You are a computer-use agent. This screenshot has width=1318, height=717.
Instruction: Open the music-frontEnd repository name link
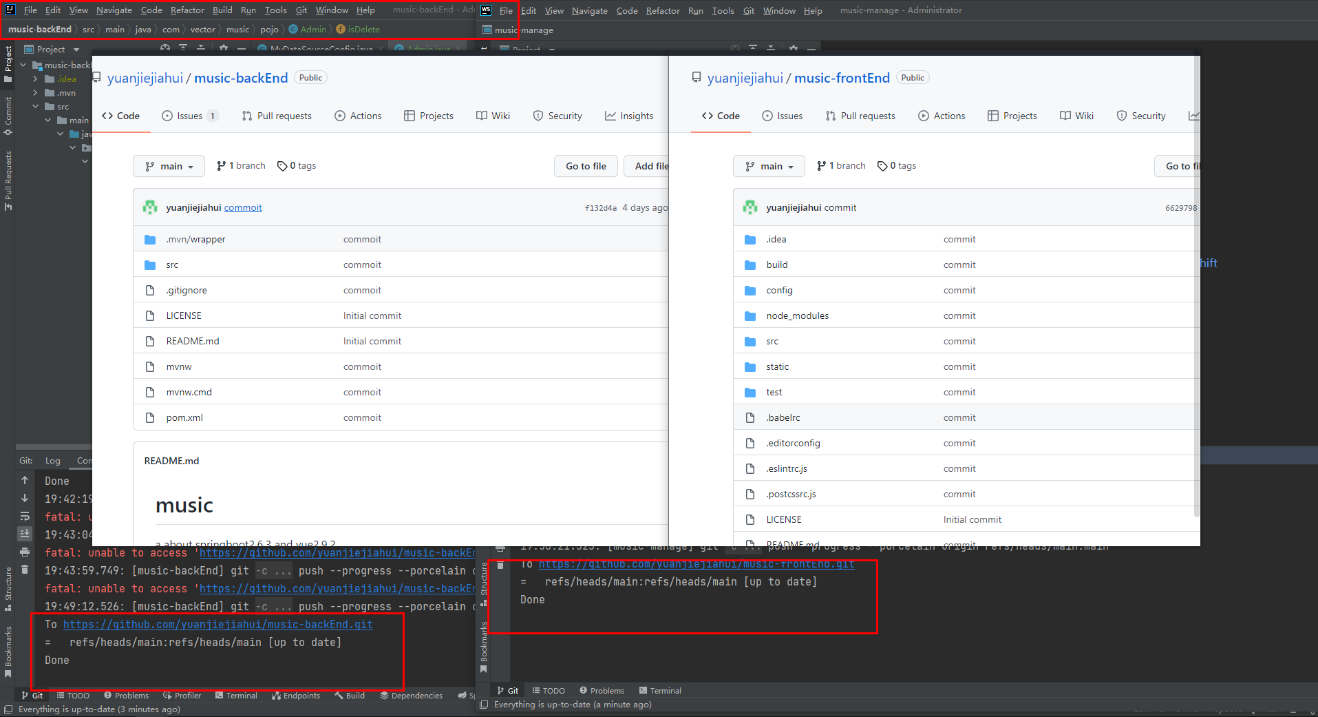842,78
